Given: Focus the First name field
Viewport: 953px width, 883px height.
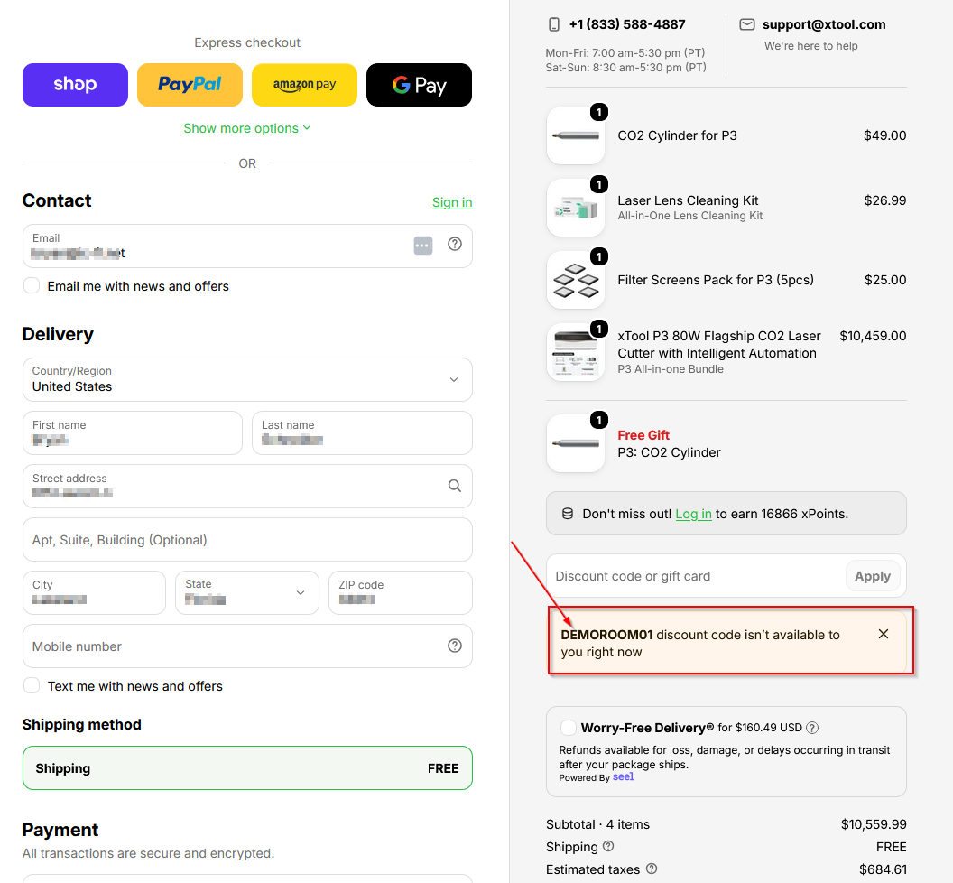Looking at the screenshot, I should tap(133, 433).
